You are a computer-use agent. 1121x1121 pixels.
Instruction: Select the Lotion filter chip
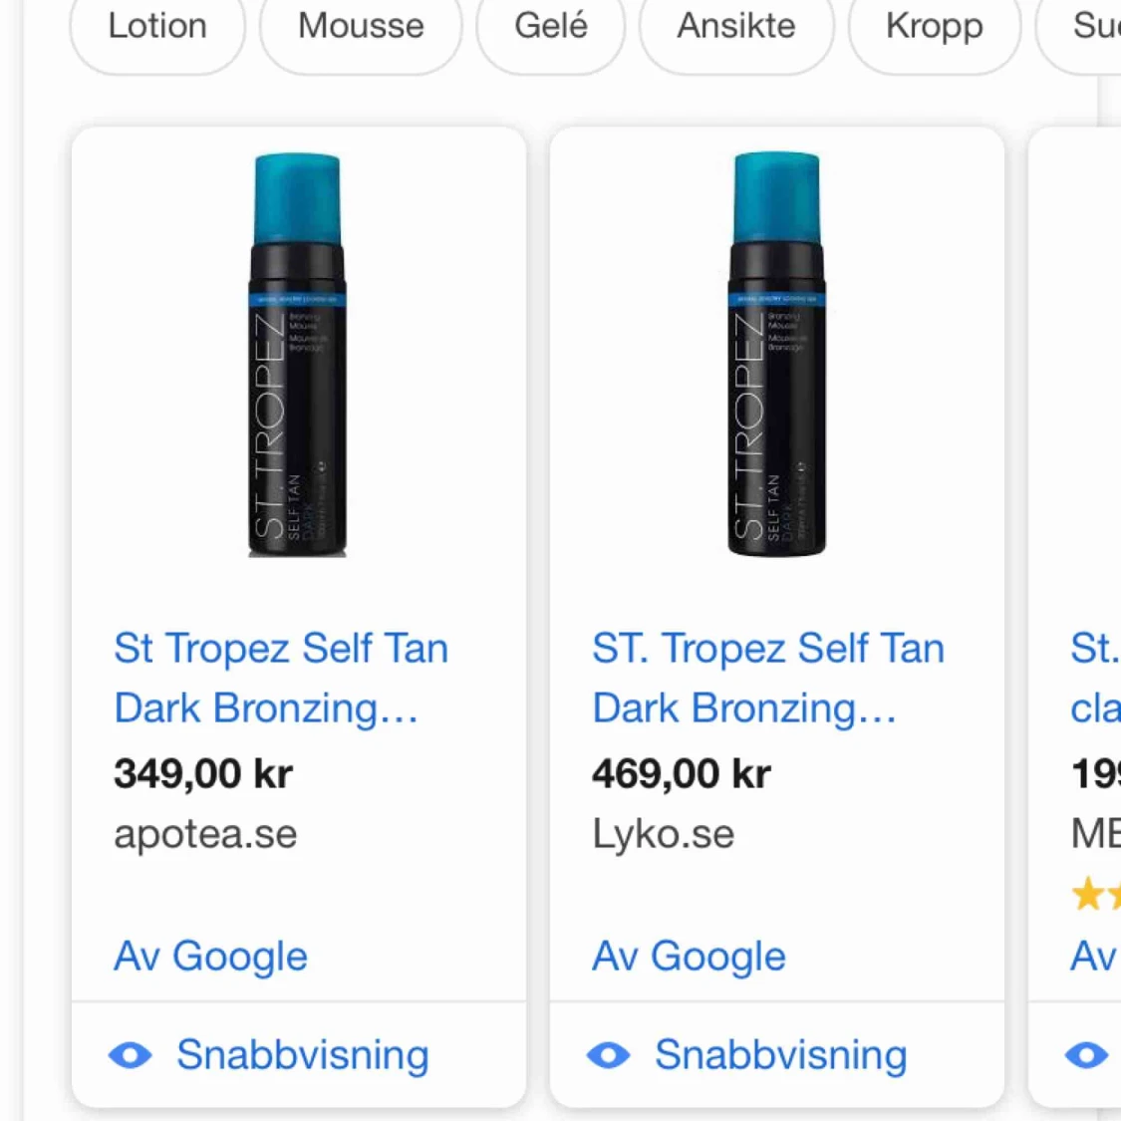point(157,27)
